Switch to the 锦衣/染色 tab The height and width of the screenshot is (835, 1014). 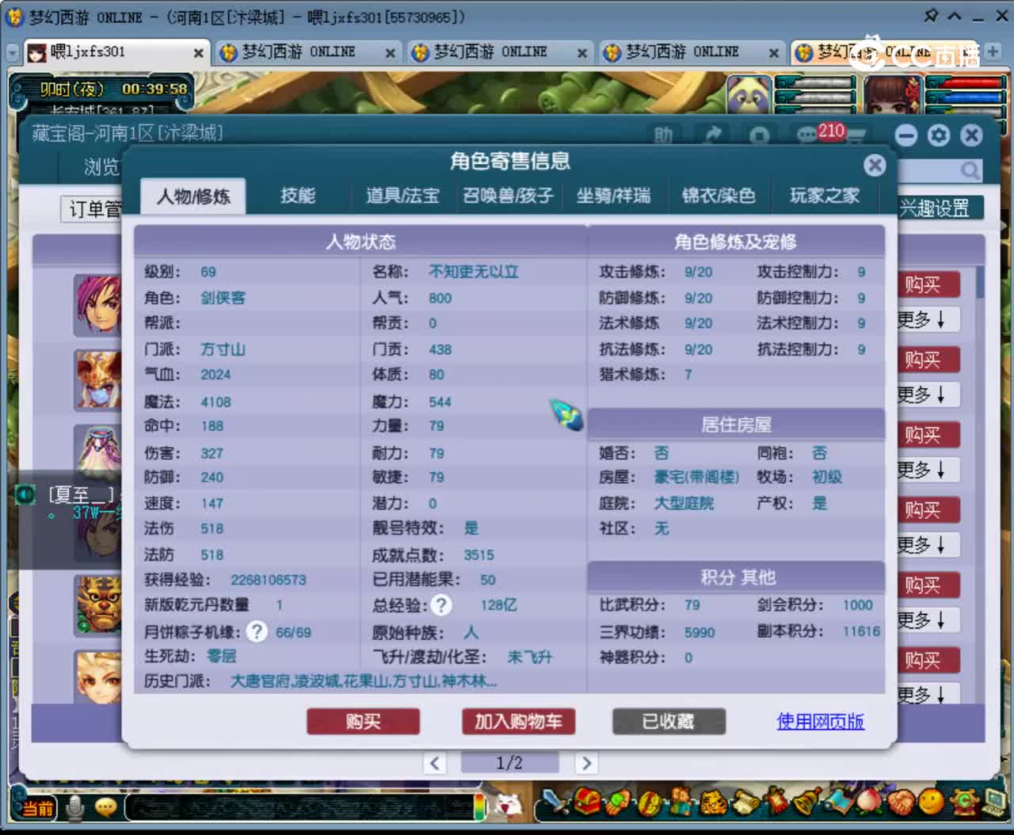pyautogui.click(x=719, y=196)
